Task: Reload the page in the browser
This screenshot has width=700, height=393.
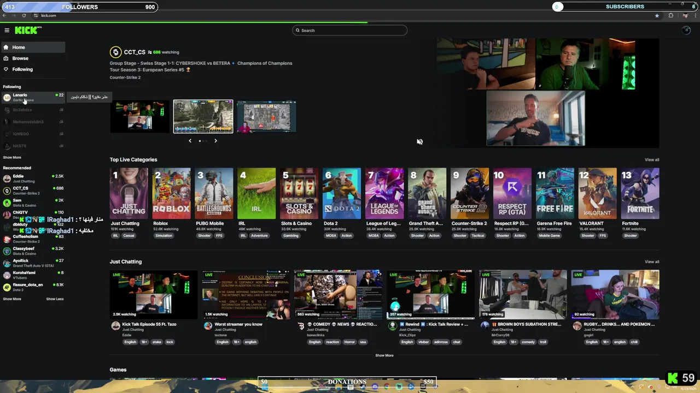Action: [24, 15]
